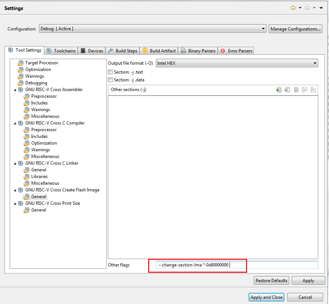The width and height of the screenshot is (329, 304).
Task: Click the Restore Defaults button
Action: 271,281
